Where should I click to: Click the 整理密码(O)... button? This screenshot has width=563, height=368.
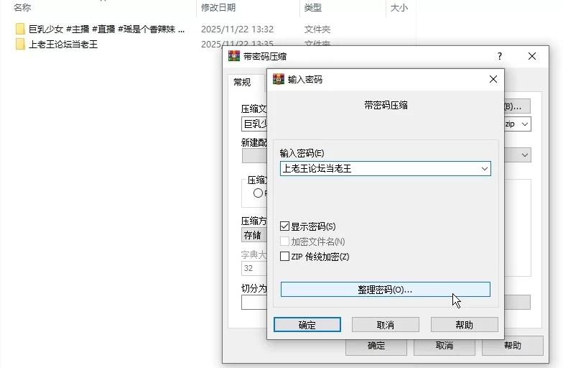385,289
